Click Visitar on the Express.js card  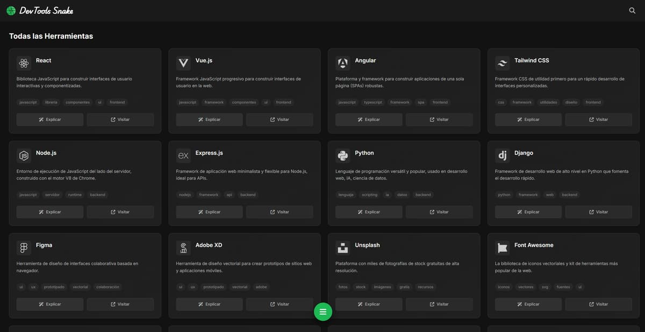279,212
